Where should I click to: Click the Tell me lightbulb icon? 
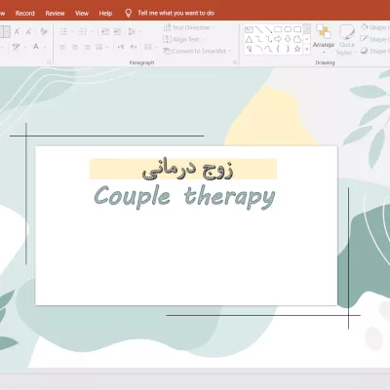pos(129,13)
